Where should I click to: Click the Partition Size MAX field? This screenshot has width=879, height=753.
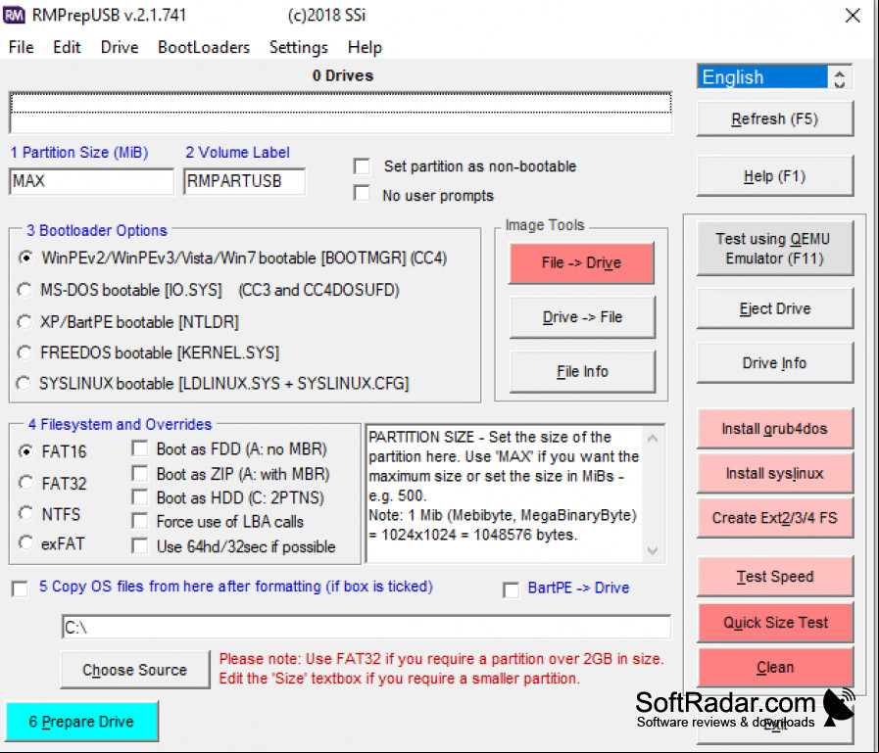pyautogui.click(x=91, y=181)
